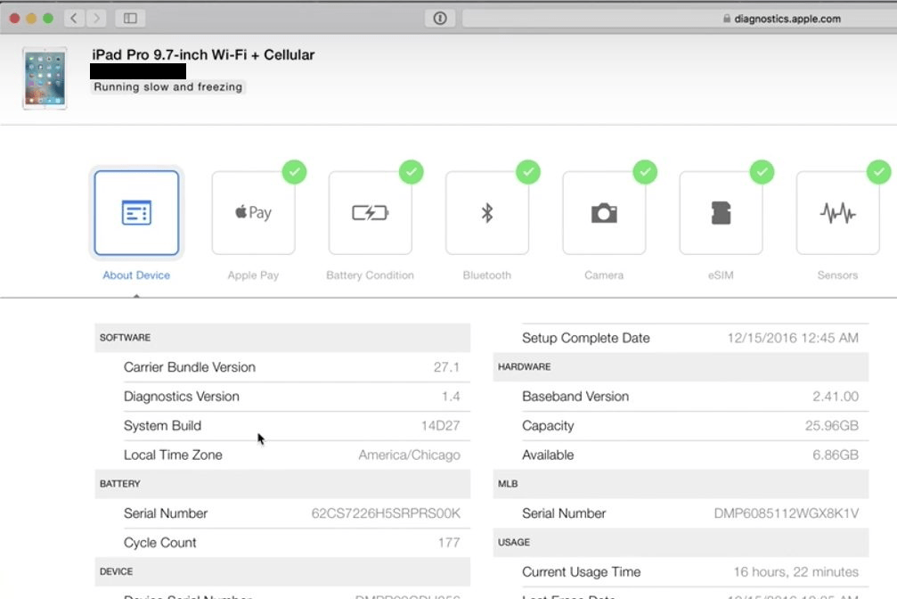Open the Apple Pay diagnostic tile
This screenshot has width=897, height=599.
[253, 213]
